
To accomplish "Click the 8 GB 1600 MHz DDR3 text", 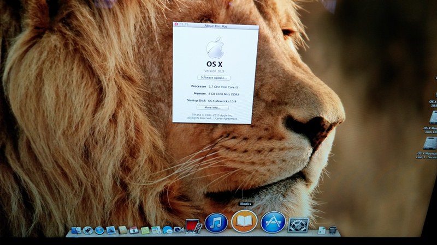I will (x=223, y=94).
